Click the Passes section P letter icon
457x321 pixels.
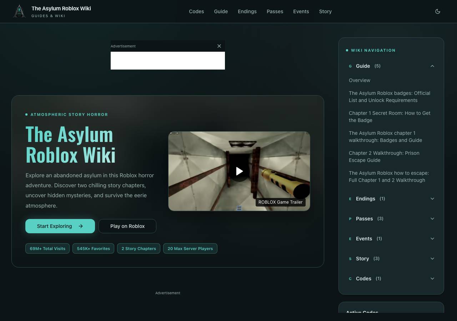(350, 219)
